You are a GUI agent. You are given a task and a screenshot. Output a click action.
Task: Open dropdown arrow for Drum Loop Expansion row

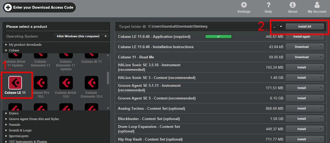click(x=321, y=129)
